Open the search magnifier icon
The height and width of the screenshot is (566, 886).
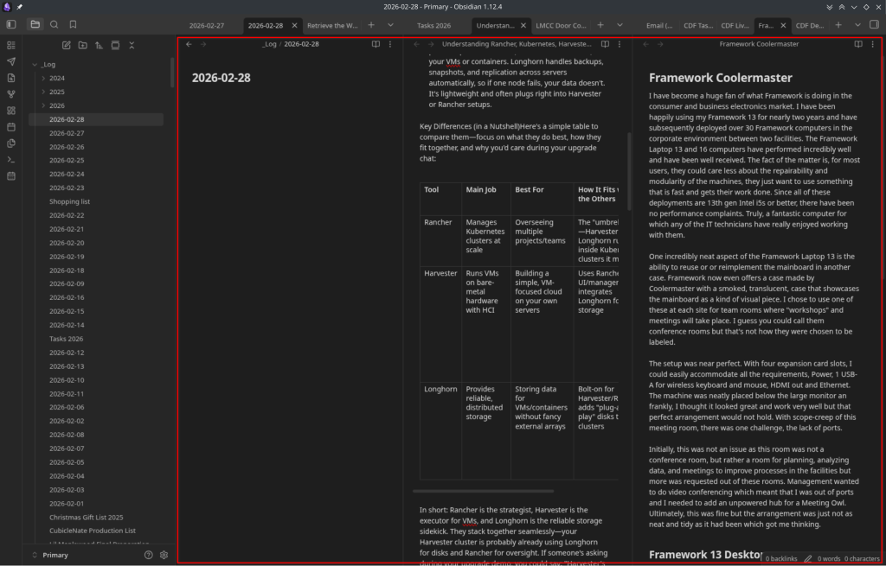pyautogui.click(x=55, y=24)
